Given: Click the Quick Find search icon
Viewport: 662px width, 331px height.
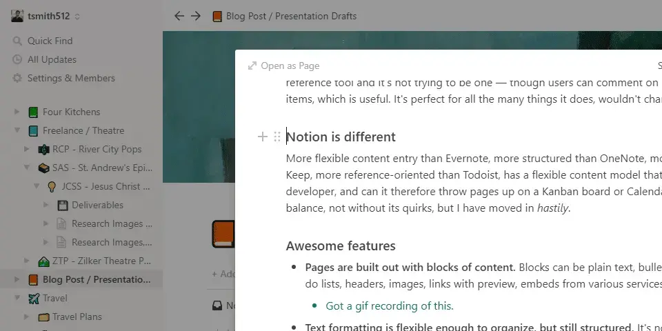Looking at the screenshot, I should (17, 41).
